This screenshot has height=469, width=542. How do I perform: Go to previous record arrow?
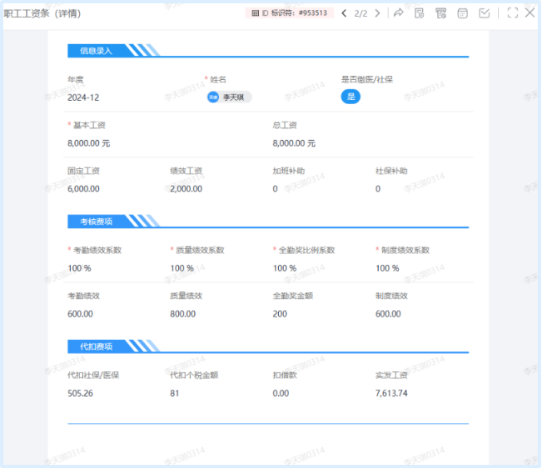(x=344, y=13)
